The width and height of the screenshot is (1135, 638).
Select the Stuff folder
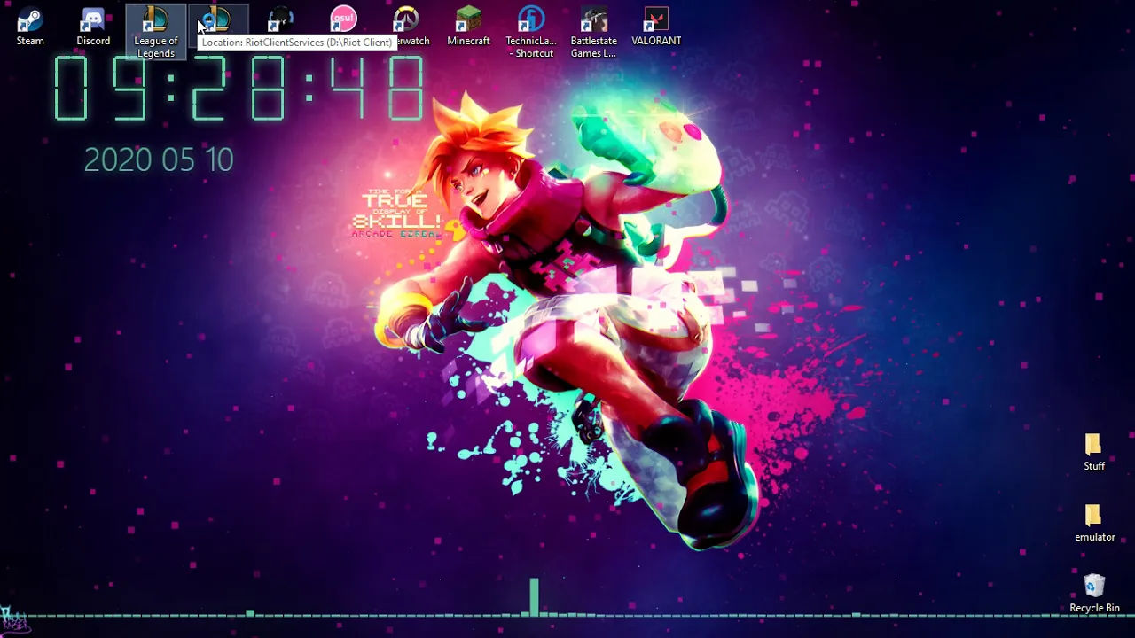[x=1093, y=453]
